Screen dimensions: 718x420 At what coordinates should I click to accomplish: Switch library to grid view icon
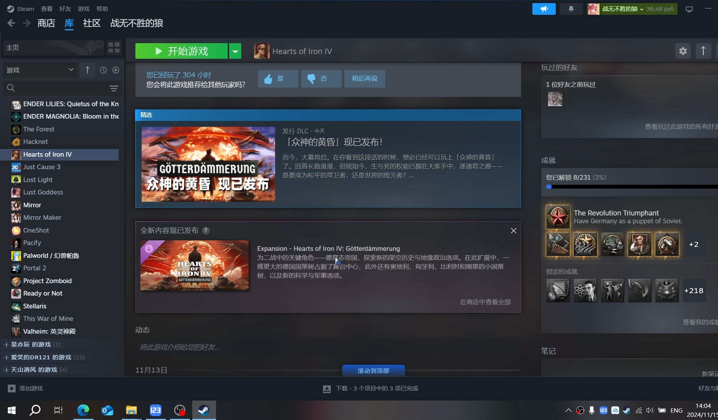coord(114,47)
